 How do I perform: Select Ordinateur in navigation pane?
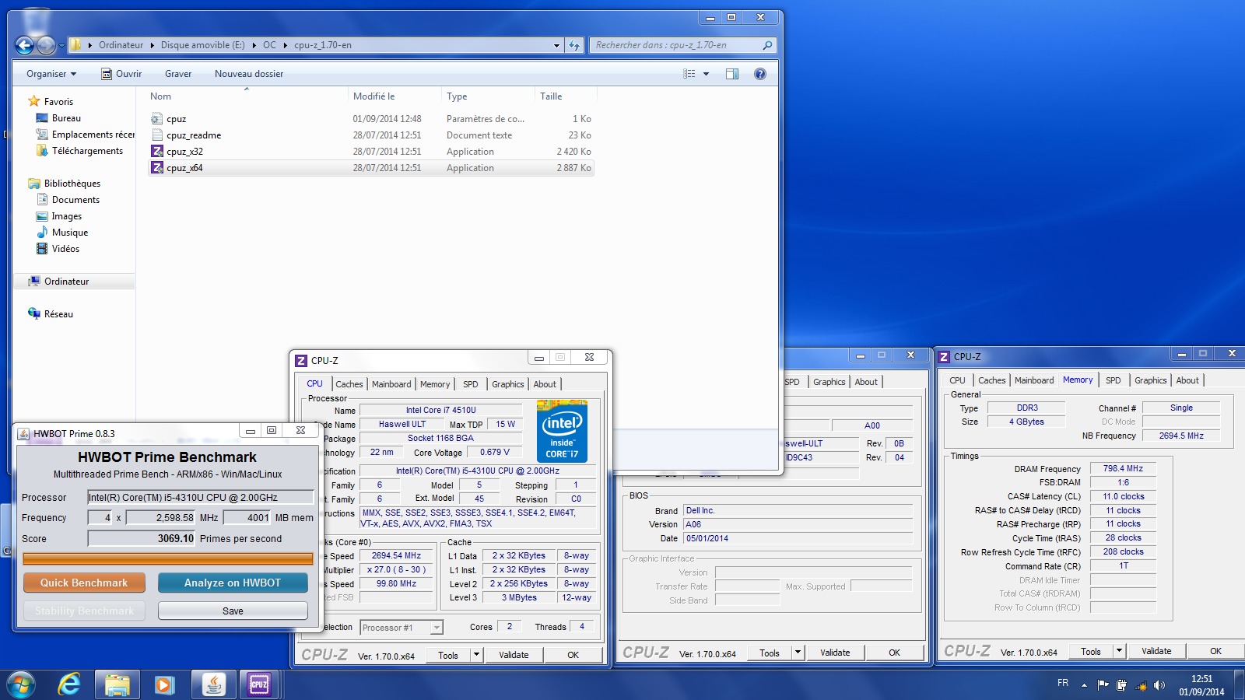click(66, 282)
